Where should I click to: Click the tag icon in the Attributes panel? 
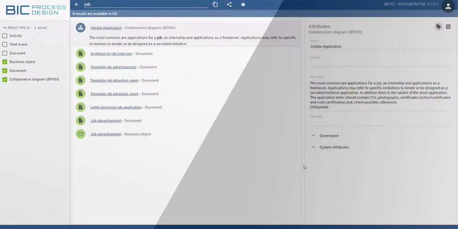click(x=438, y=27)
